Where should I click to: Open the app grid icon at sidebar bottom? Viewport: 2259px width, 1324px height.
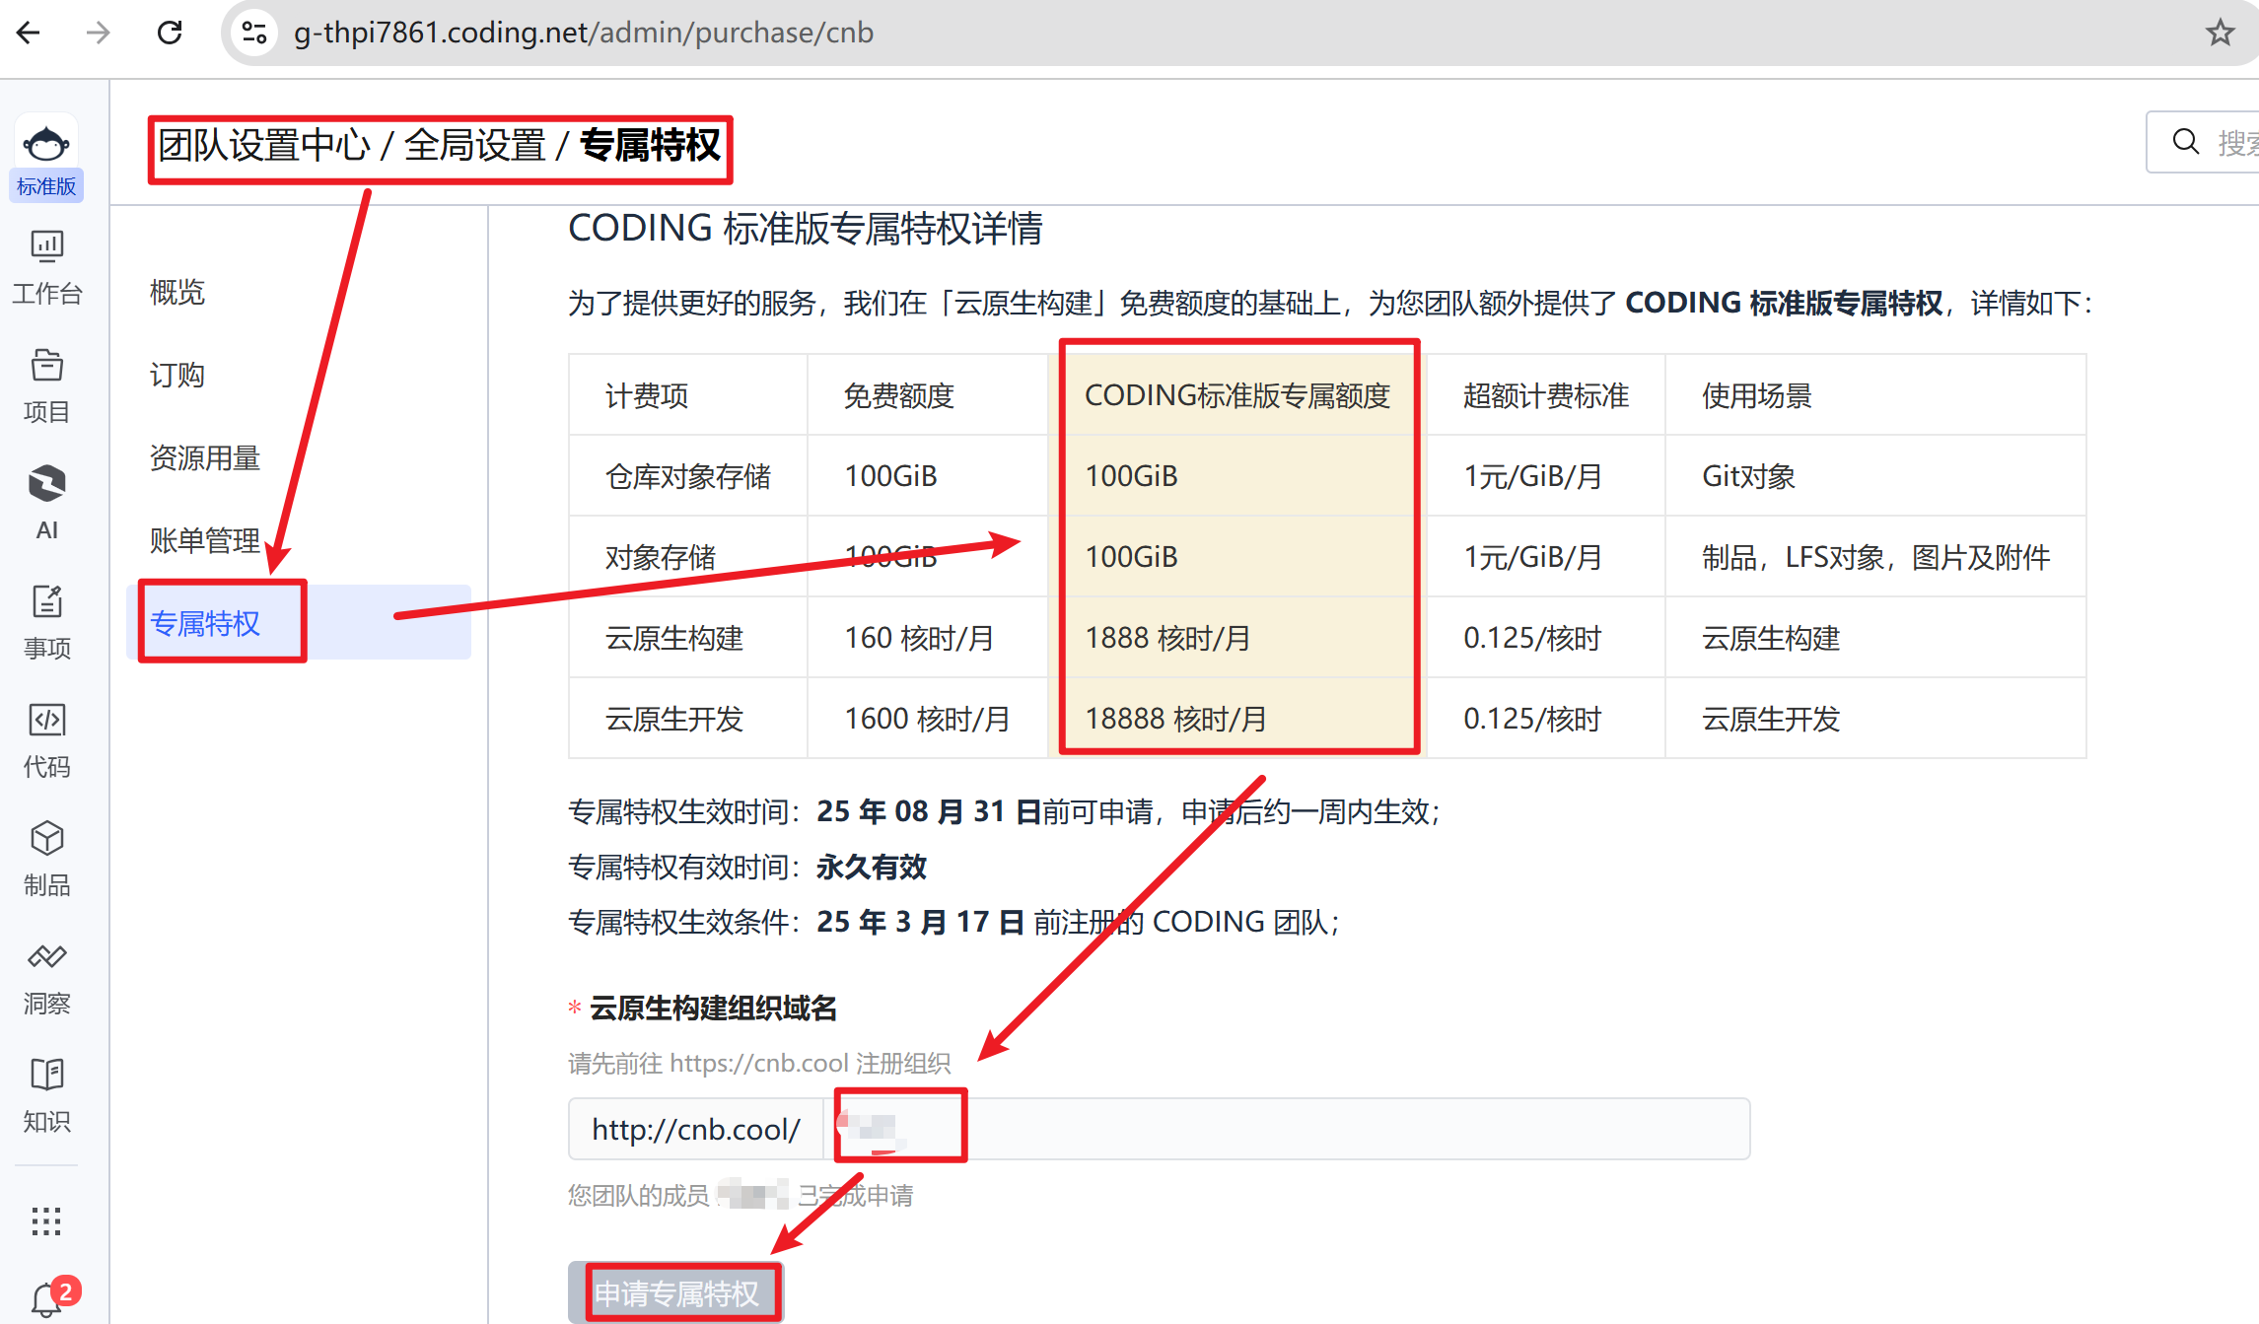click(46, 1222)
